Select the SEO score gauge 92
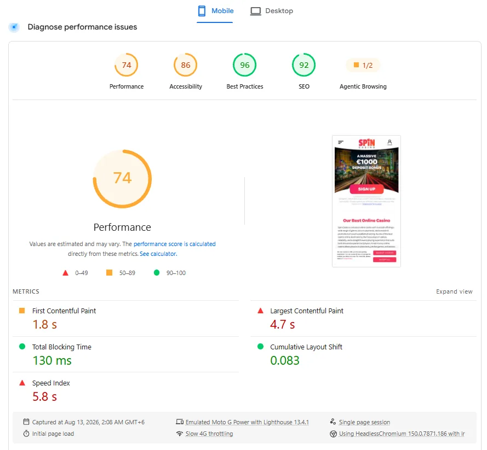Screen dimensions: 487x450 303,65
